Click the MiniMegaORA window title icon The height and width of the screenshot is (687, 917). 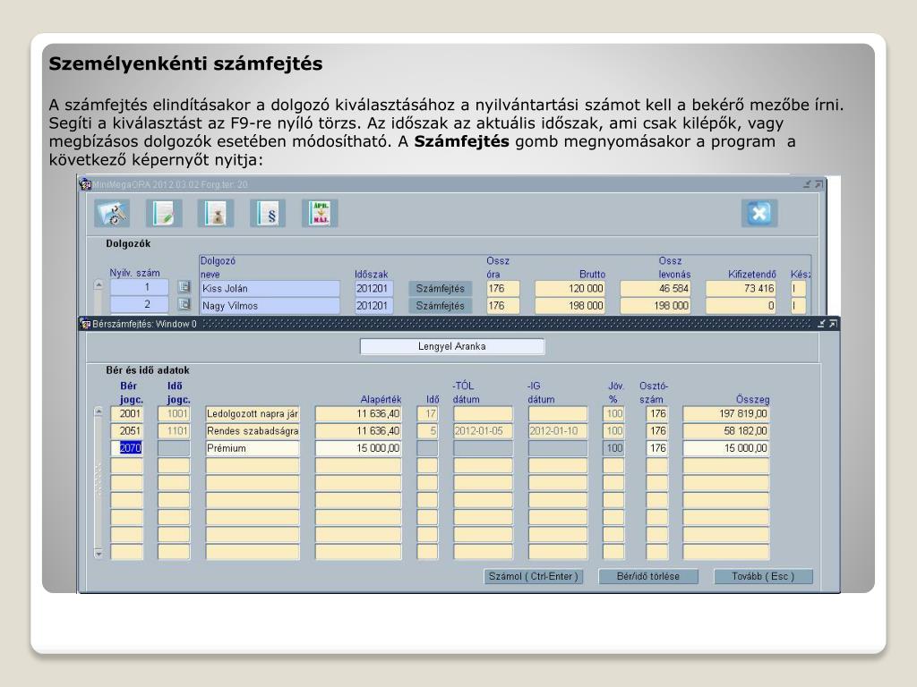click(85, 184)
